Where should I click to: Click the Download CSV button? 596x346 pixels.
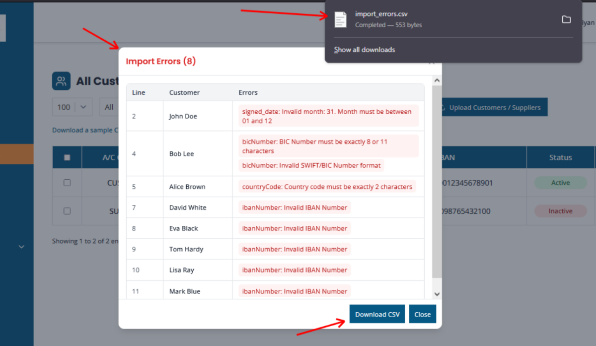click(377, 314)
